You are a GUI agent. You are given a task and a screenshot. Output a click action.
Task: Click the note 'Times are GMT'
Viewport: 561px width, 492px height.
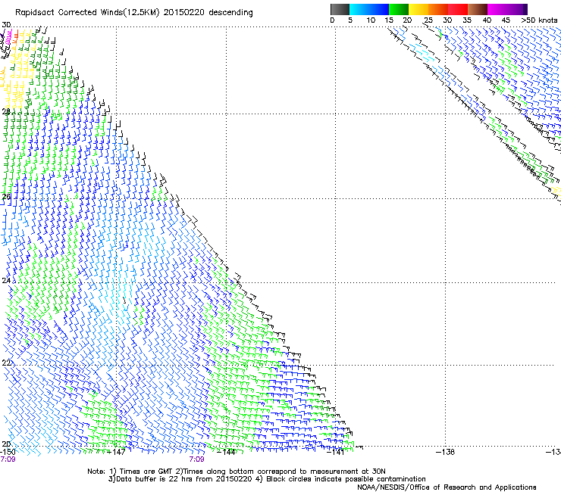(146, 472)
